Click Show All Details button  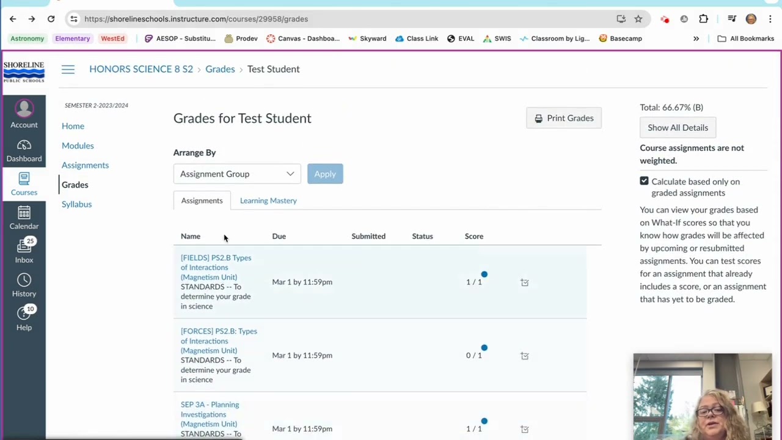coord(678,128)
